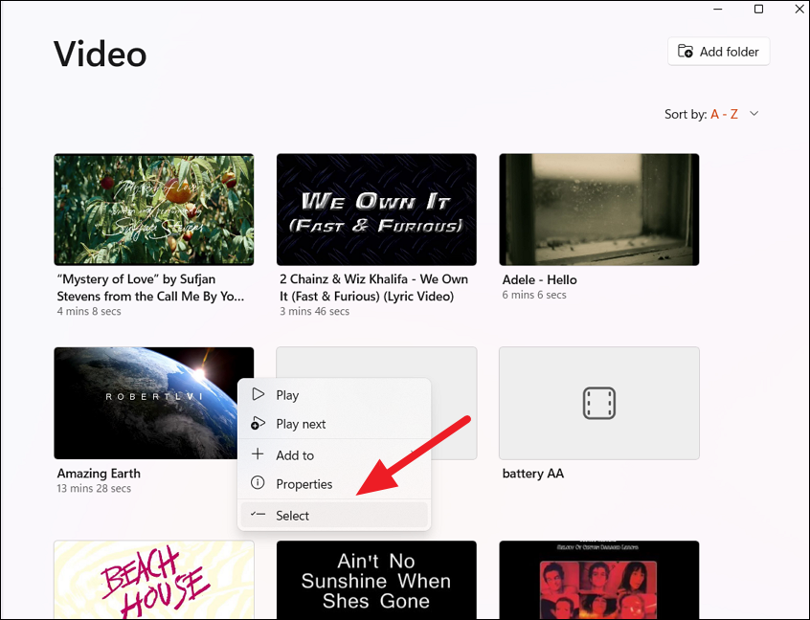Viewport: 810px width, 620px height.
Task: Click the Play next icon
Action: pos(258,423)
